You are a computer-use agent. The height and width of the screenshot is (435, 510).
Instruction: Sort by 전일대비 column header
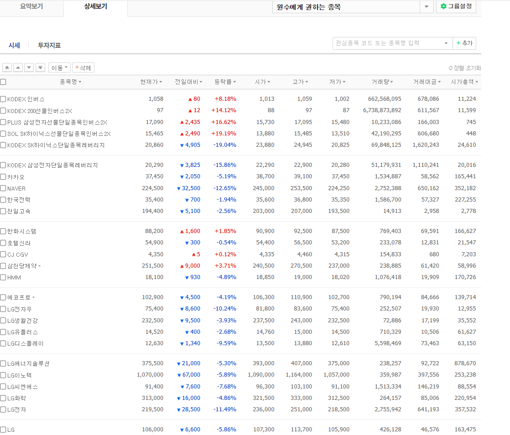pos(188,82)
